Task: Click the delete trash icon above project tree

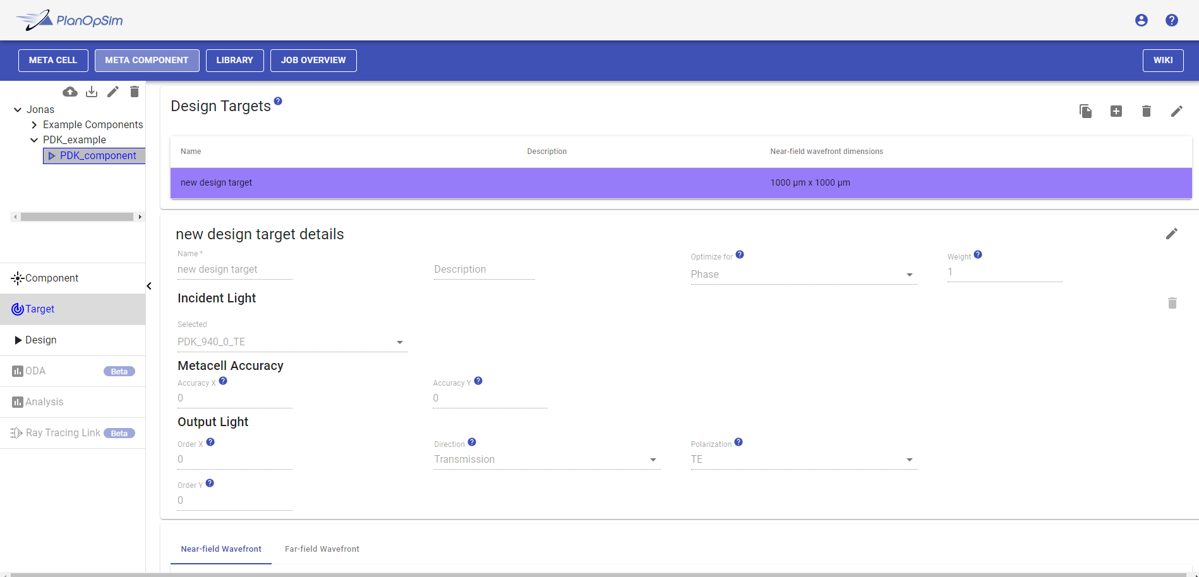Action: click(135, 92)
